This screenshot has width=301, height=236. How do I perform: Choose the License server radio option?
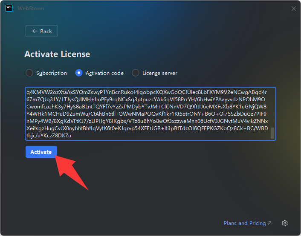154,73
